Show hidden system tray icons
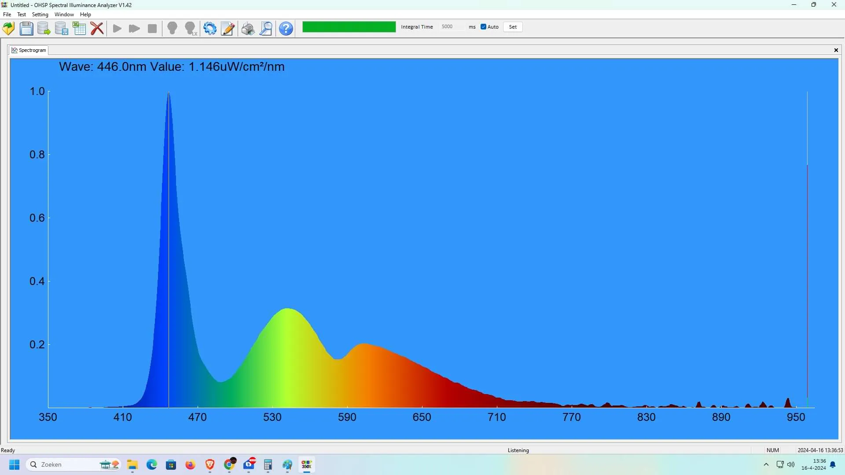 [766, 464]
